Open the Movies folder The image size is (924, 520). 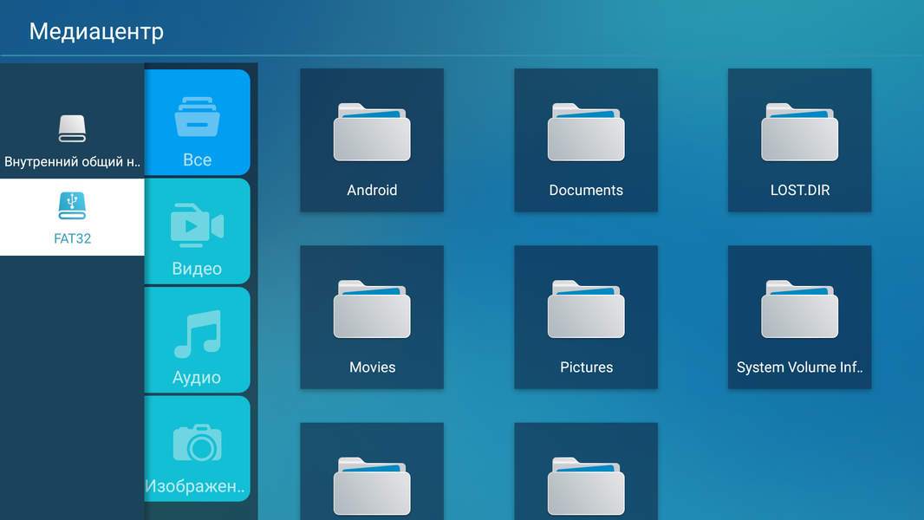(x=372, y=317)
